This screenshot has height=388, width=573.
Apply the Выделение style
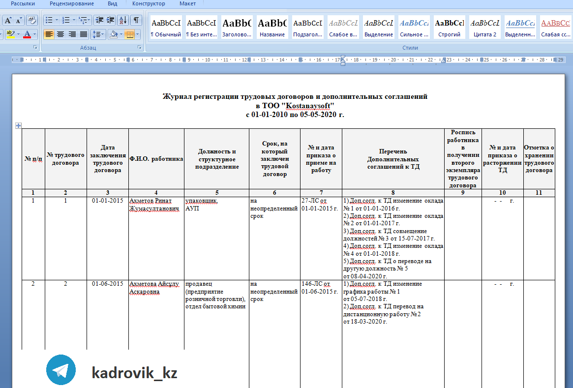pyautogui.click(x=379, y=28)
